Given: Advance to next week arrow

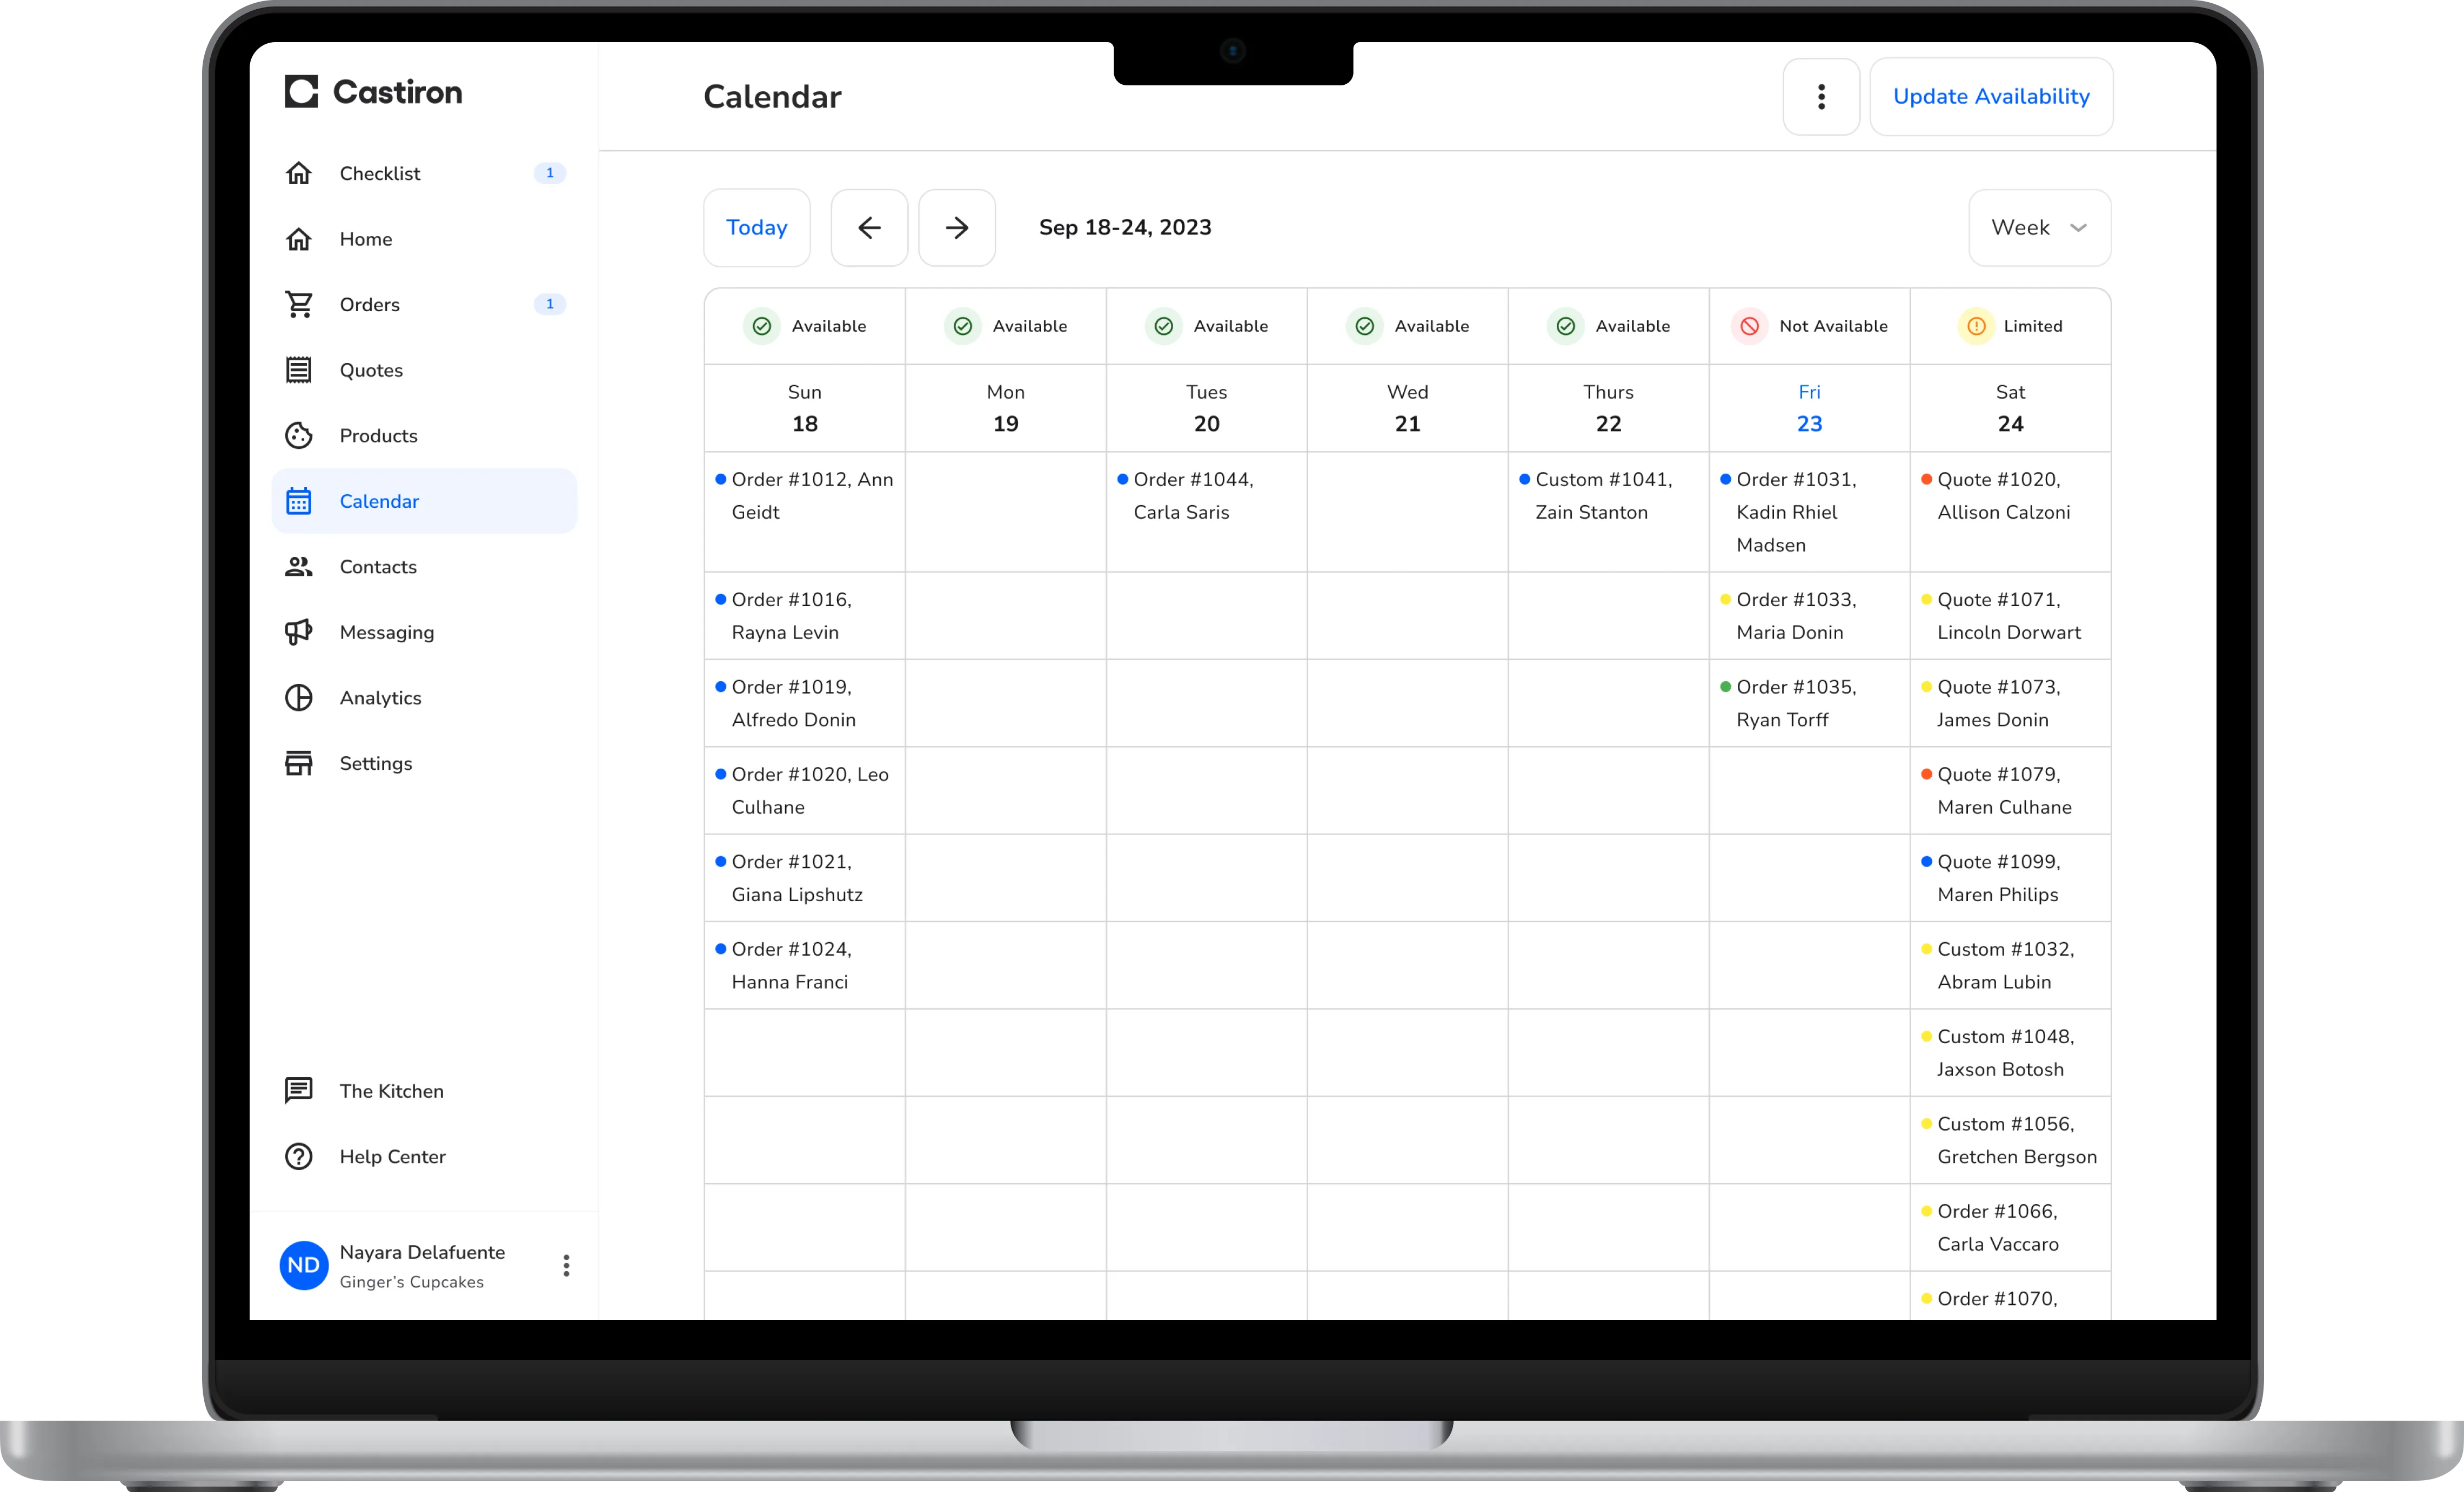Looking at the screenshot, I should pos(956,228).
